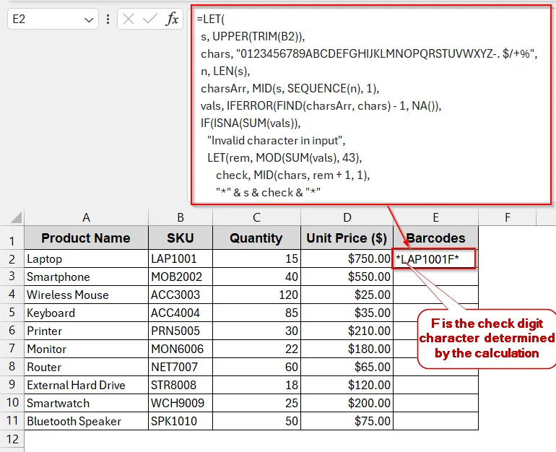Screen dimensions: 556x452
Task: Click the Select All corner triangle
Action: click(16, 217)
